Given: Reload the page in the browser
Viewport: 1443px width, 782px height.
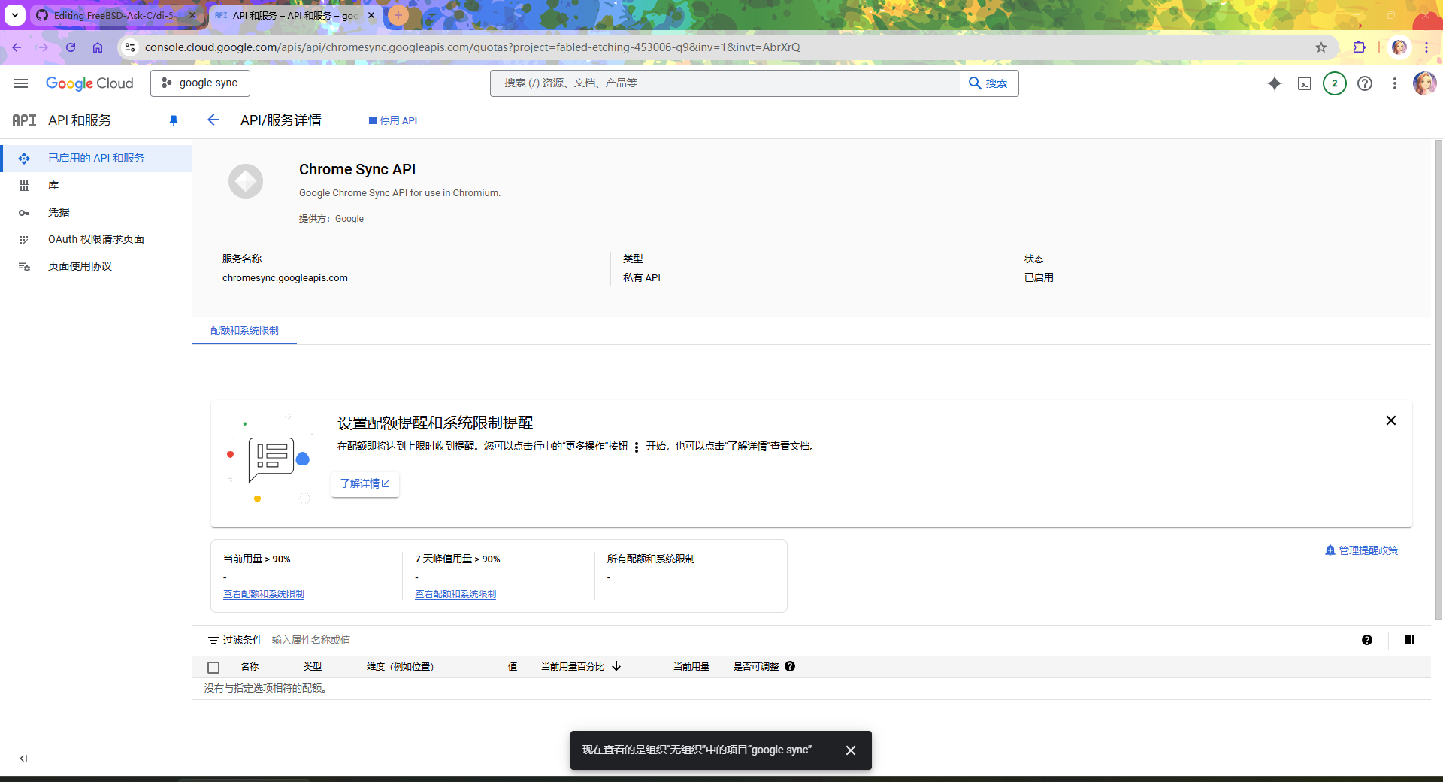Looking at the screenshot, I should click(x=71, y=47).
